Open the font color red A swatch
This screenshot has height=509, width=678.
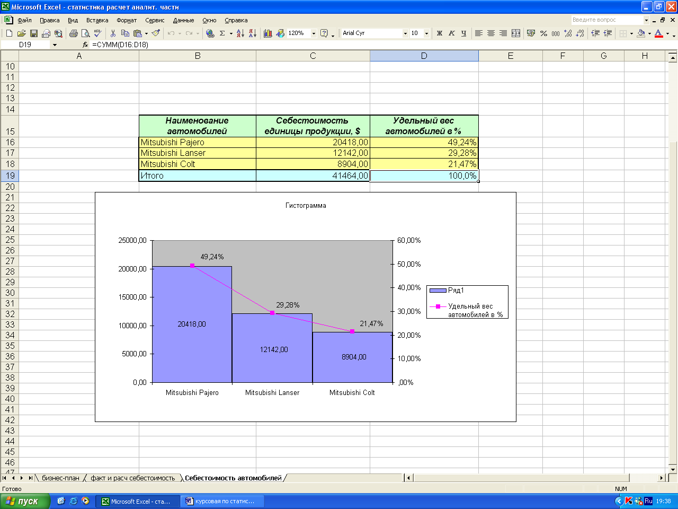[x=658, y=33]
